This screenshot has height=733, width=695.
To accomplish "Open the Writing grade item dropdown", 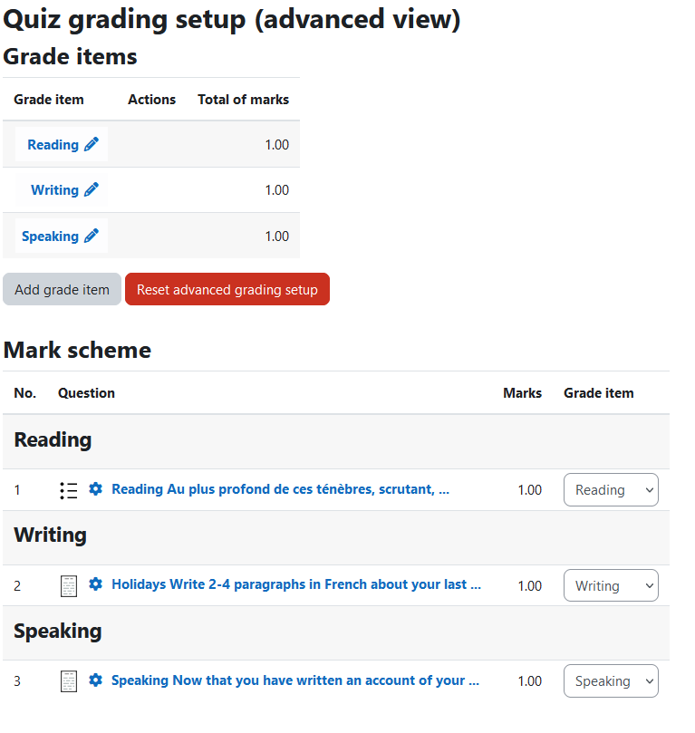I will tap(611, 585).
